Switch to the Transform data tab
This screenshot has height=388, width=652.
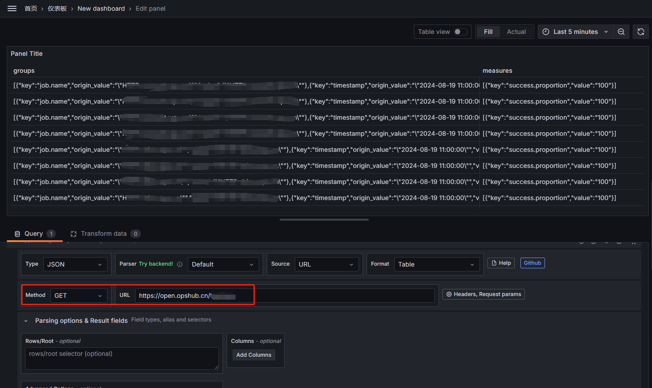[103, 233]
